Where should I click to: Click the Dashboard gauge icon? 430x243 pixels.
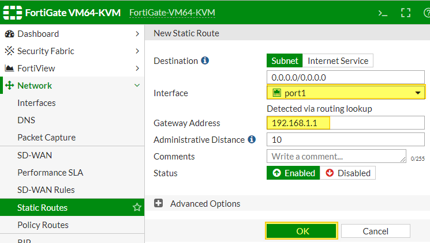click(9, 34)
